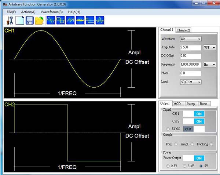The image size is (220, 175).
Task: Select 5V power output
Action: [201, 166]
